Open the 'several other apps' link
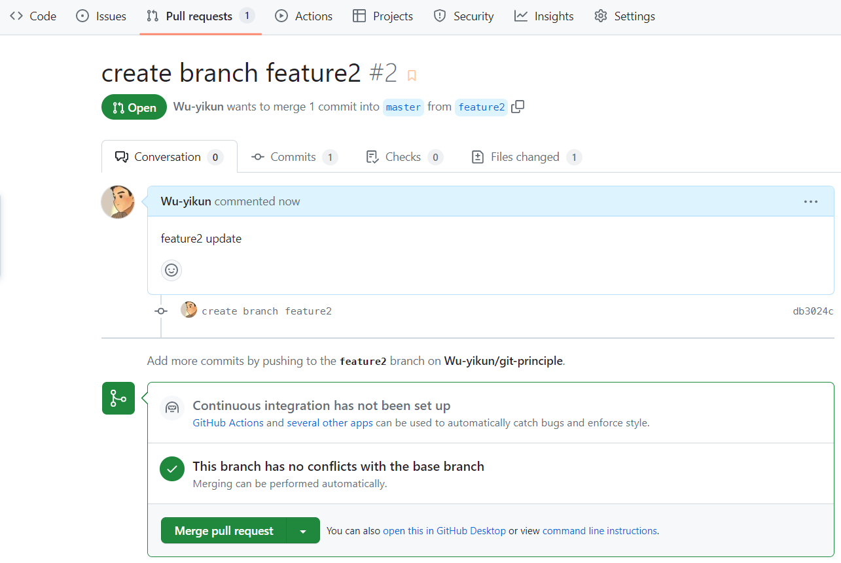Viewport: 841px width, 563px height. (330, 423)
